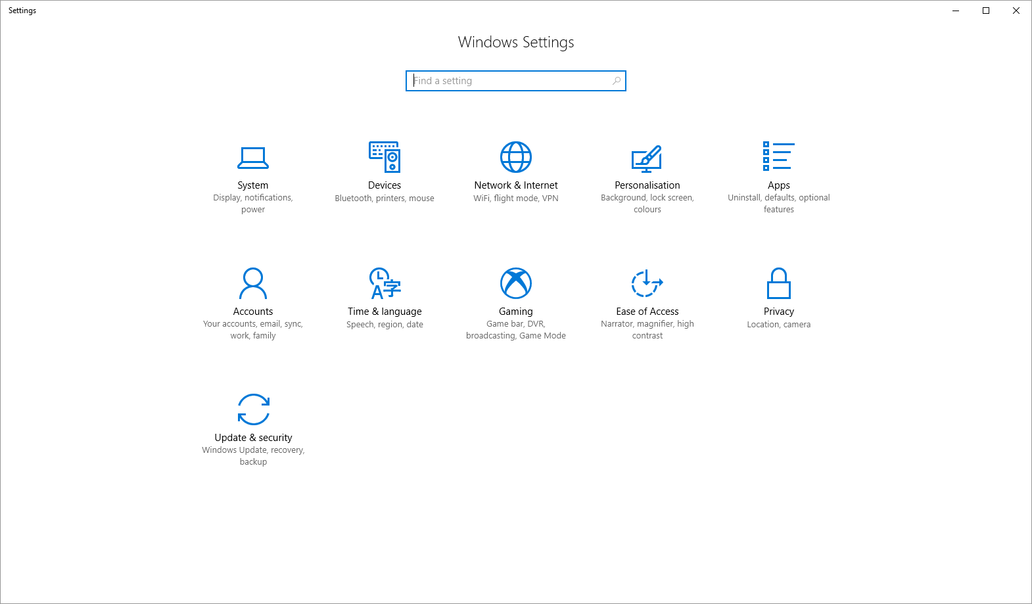Image resolution: width=1032 pixels, height=604 pixels.
Task: Open the Gaming Xbox icon
Action: pyautogui.click(x=516, y=283)
